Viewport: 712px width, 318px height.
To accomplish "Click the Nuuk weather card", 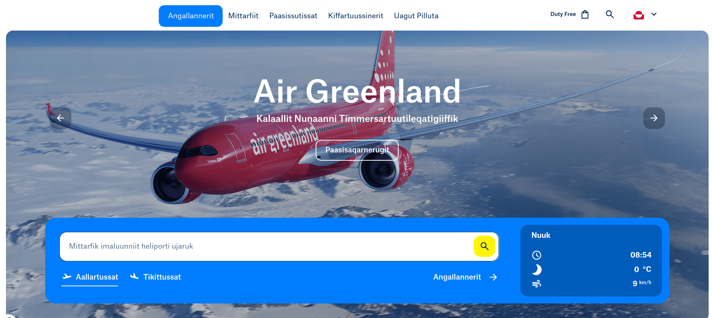I will pos(591,261).
